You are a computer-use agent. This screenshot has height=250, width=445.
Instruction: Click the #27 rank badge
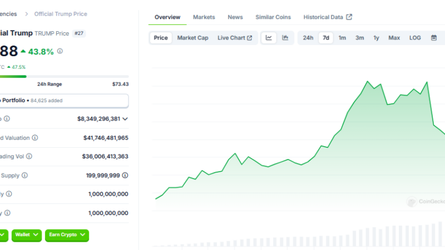78,33
